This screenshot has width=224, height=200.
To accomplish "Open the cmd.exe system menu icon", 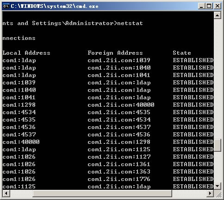I will tap(6, 6).
